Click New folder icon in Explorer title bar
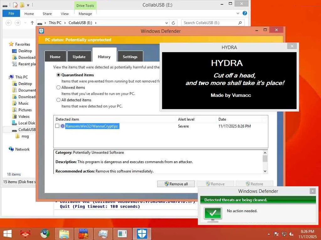This screenshot has width=321, height=240. pyautogui.click(x=22, y=5)
